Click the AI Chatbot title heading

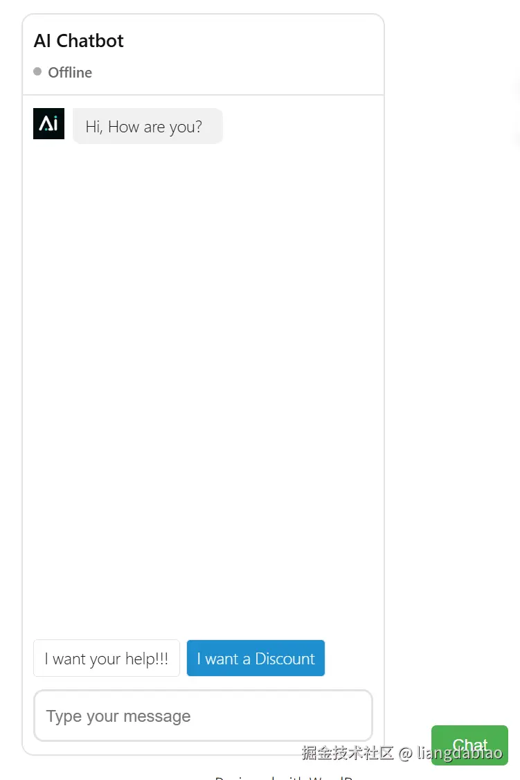(x=78, y=41)
